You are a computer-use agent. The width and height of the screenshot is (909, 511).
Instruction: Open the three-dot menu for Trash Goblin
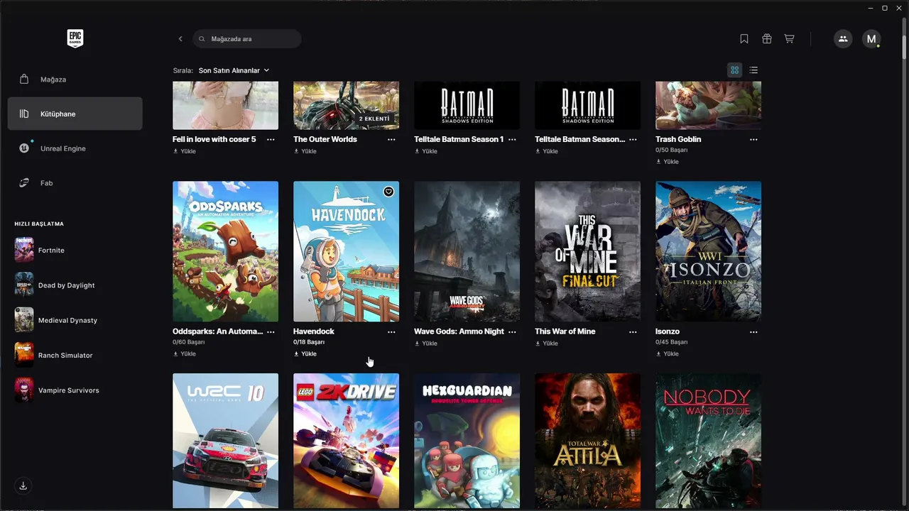tap(753, 139)
